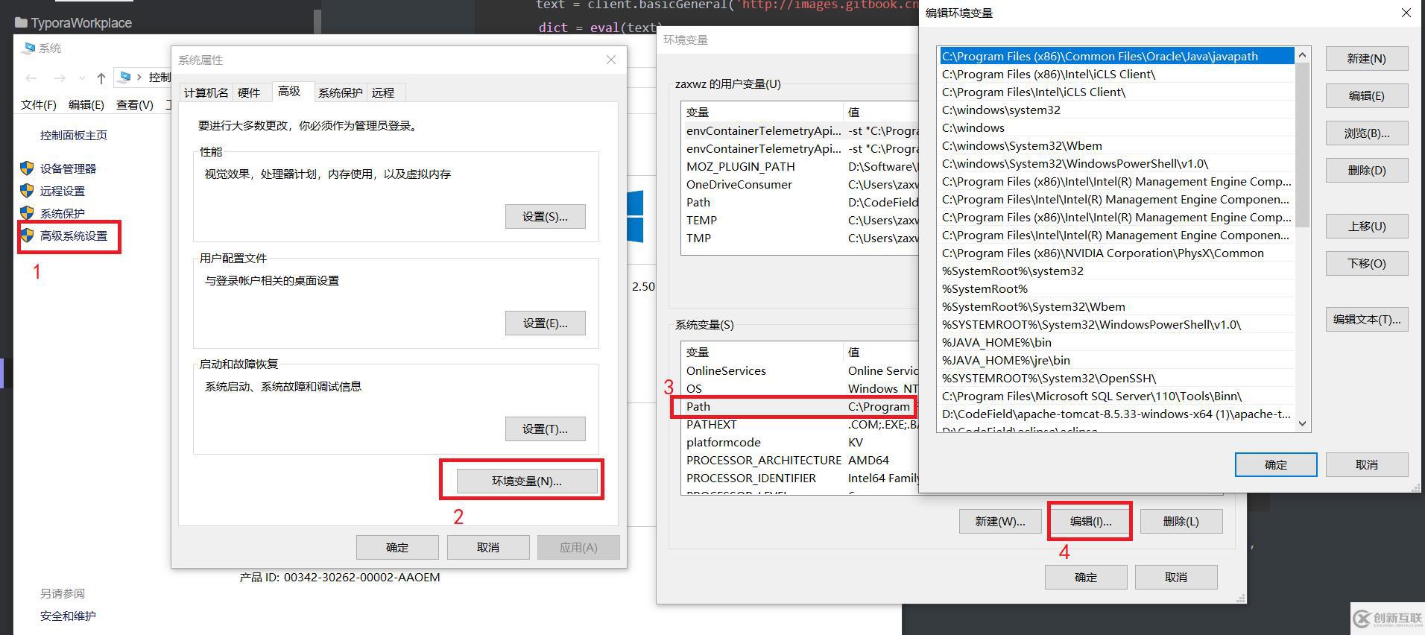The width and height of the screenshot is (1425, 635).
Task: Open 设备管理器 link
Action: click(68, 168)
